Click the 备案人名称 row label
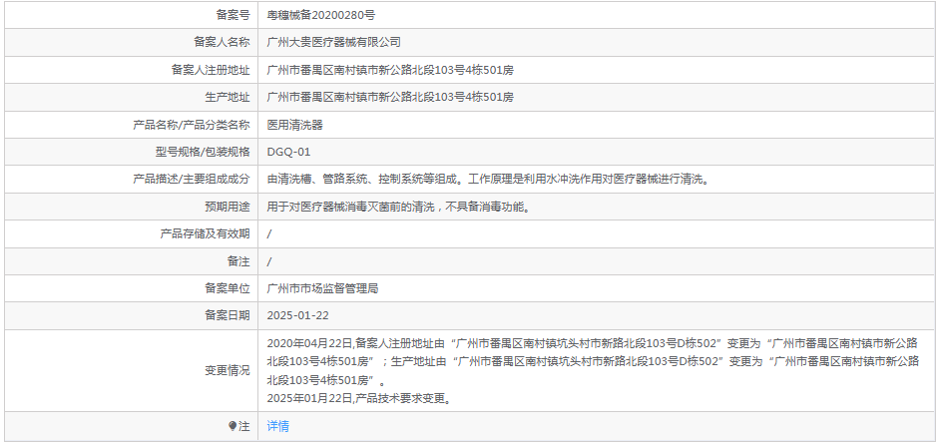The image size is (940, 445). click(x=221, y=43)
